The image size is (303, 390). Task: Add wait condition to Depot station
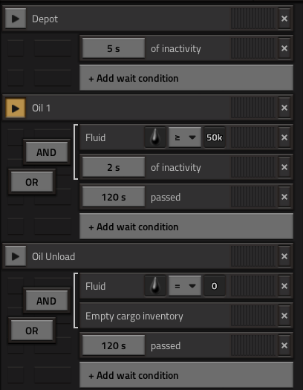[x=186, y=78]
